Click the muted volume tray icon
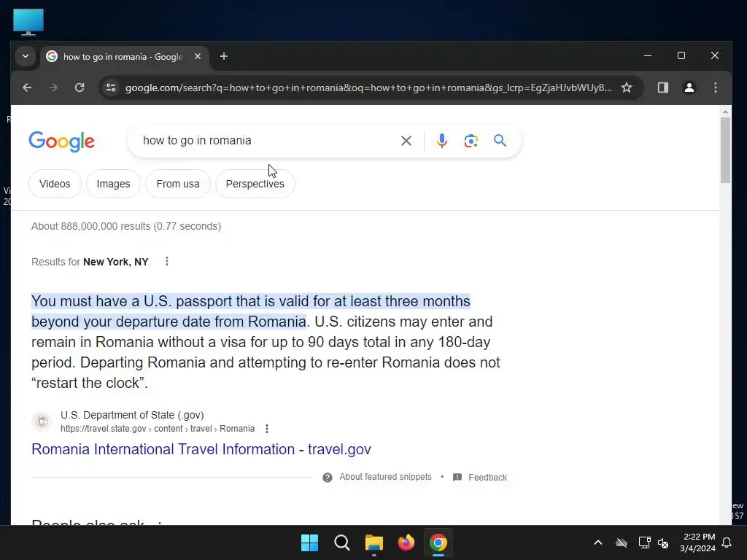The image size is (747, 560). click(662, 542)
